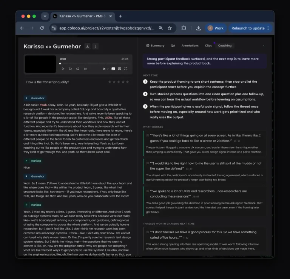Click the first Gurmehar speaker label
Image resolution: width=290 pixels, height=279 pixels.
pos(35,98)
